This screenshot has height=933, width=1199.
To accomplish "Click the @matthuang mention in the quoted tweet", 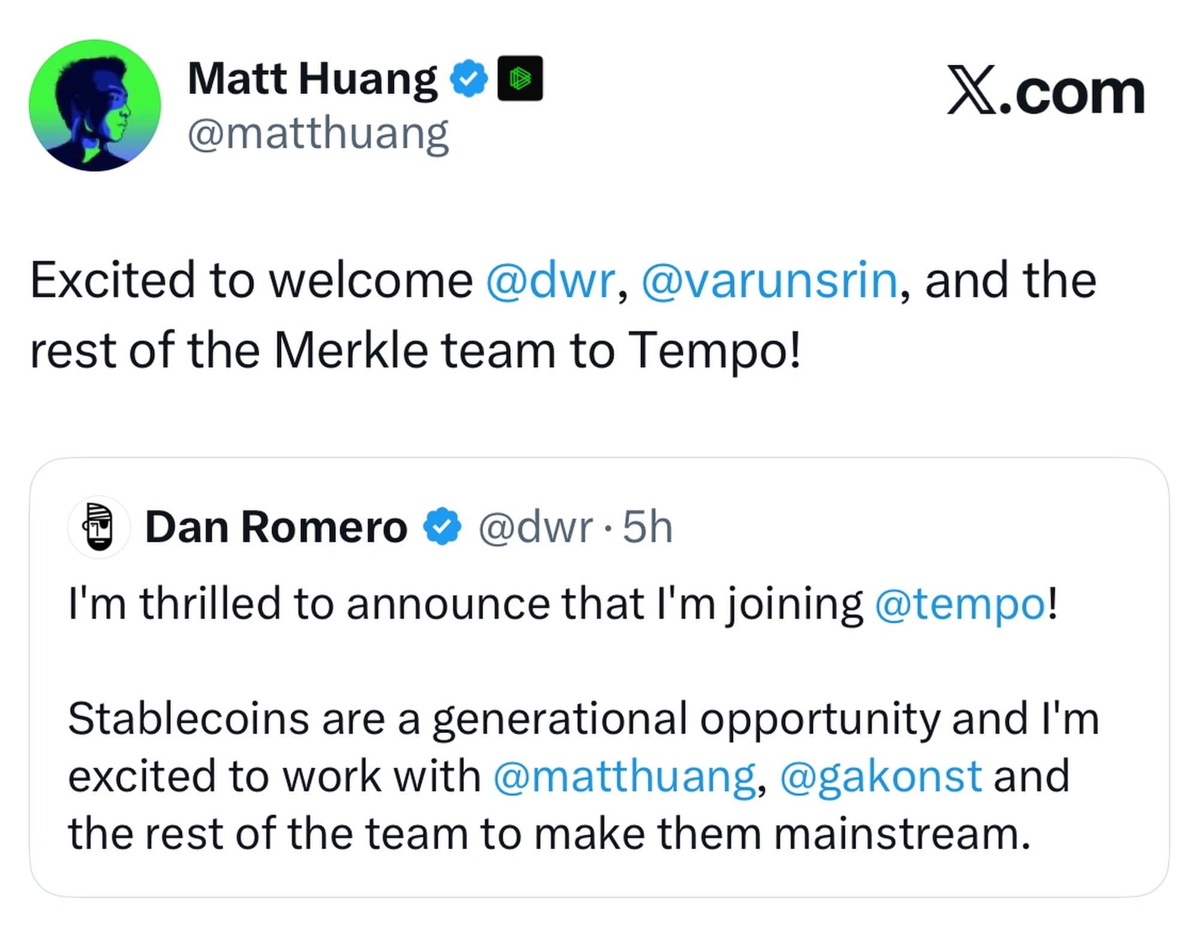I will (x=623, y=776).
